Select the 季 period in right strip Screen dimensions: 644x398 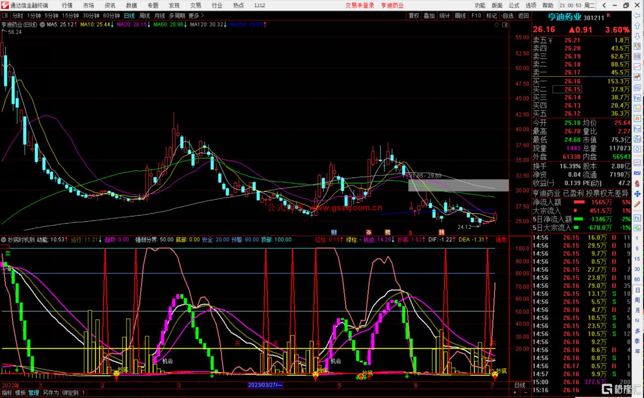coord(637,341)
